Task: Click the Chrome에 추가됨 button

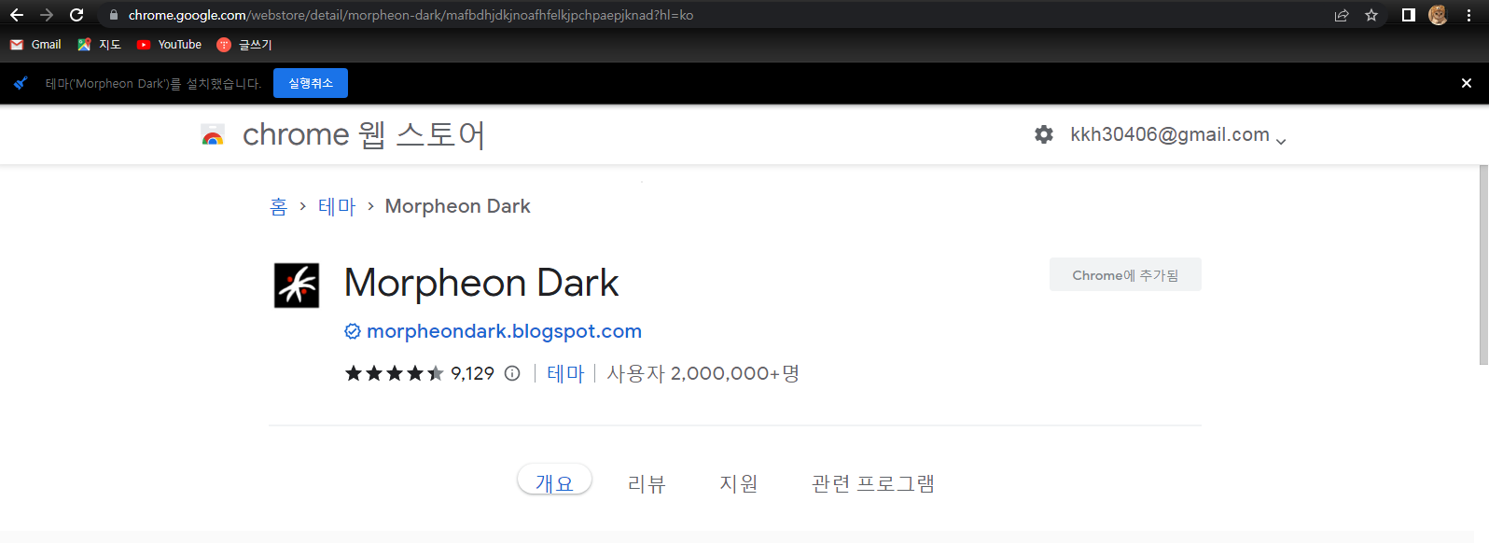Action: click(1125, 274)
